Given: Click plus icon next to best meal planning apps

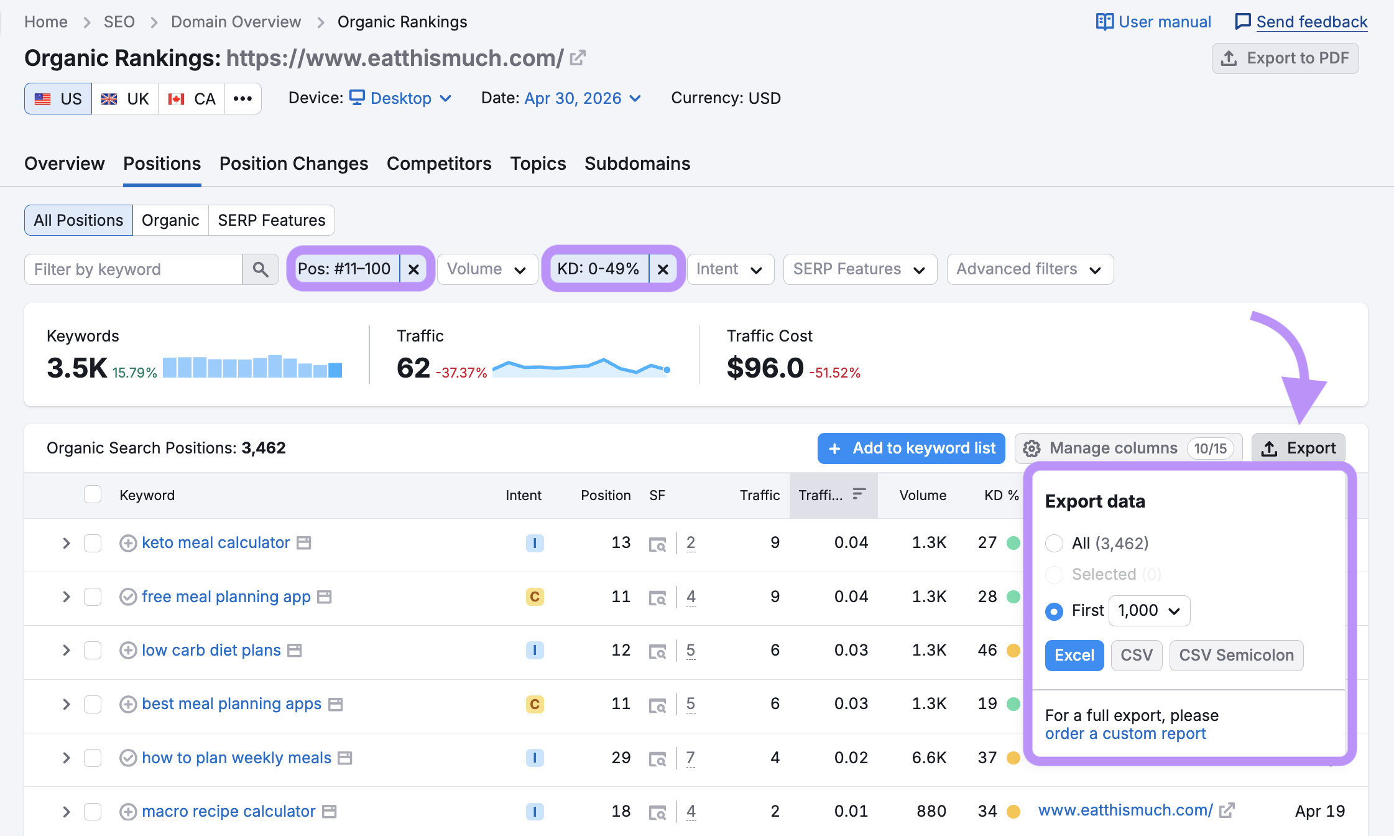Looking at the screenshot, I should 128,704.
